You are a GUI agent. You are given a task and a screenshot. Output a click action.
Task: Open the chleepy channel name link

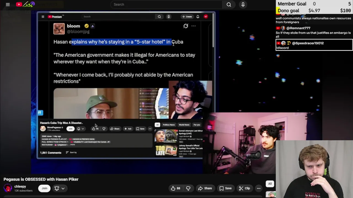pos(20,186)
